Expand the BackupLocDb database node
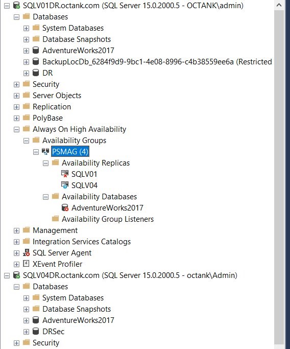 (26, 62)
